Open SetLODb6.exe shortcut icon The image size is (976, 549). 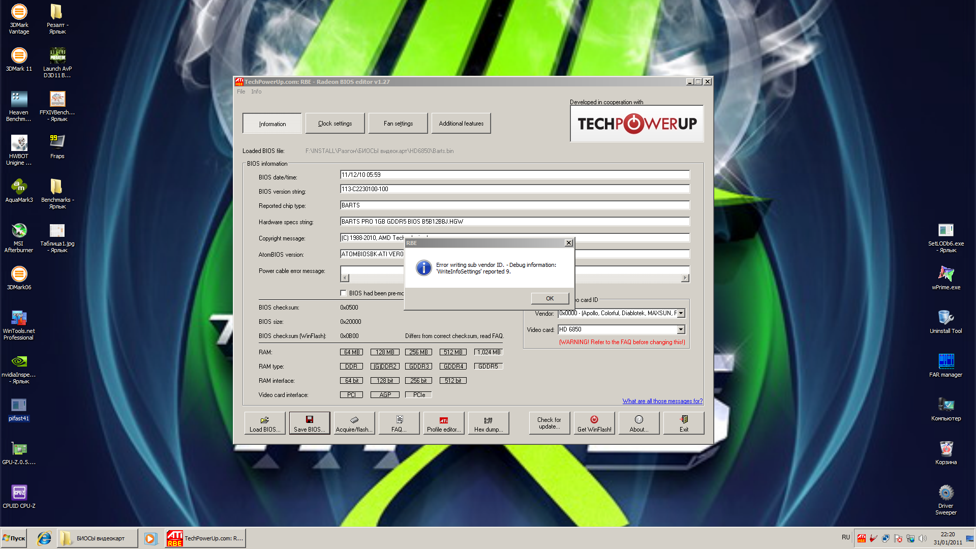(946, 237)
